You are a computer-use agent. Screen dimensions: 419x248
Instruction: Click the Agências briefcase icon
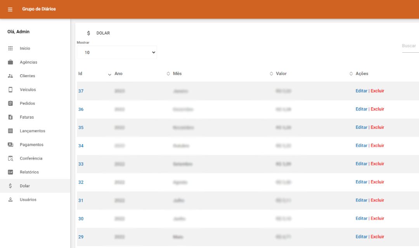pyautogui.click(x=10, y=62)
